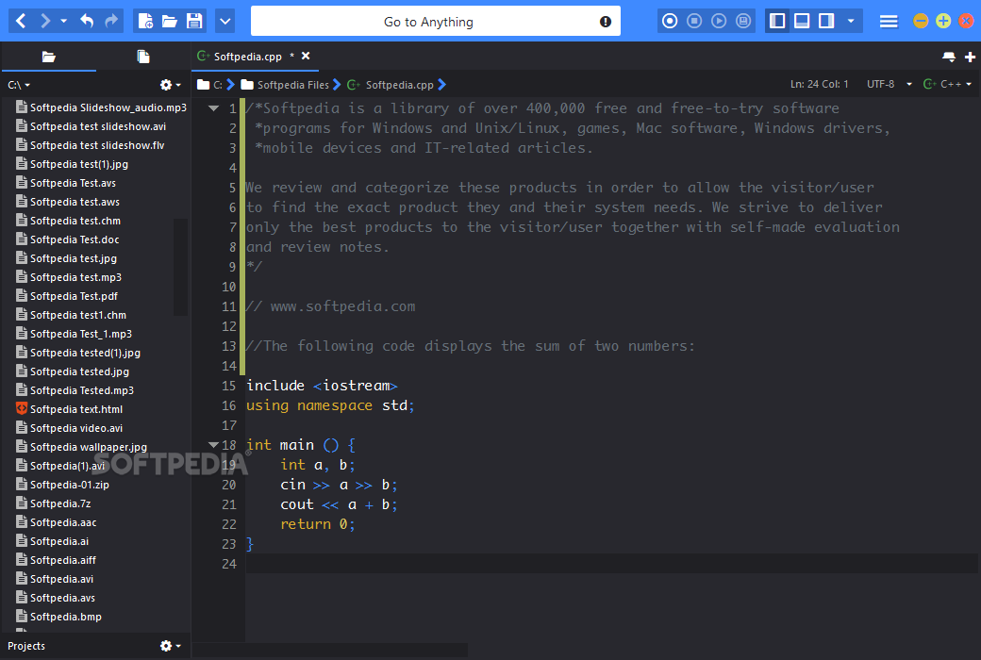Viewport: 981px width, 660px height.
Task: Open Softpedia Slideshow_audio.mp3 in file list
Action: (101, 107)
